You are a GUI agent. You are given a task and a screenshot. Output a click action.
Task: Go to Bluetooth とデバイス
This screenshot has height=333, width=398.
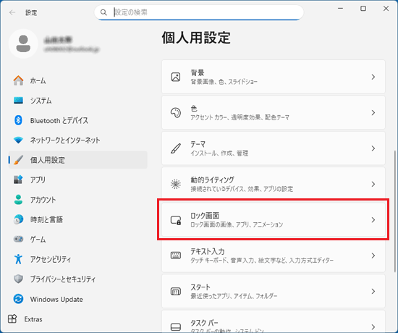click(x=77, y=120)
